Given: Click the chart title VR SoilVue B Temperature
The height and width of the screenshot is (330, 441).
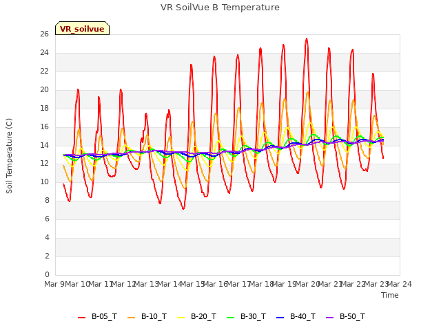Looking at the screenshot, I should [x=220, y=8].
